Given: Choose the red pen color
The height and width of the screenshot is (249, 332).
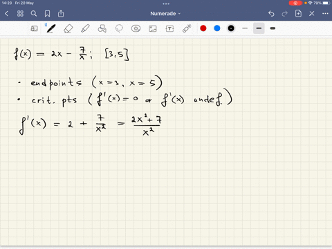Looking at the screenshot, I should [x=203, y=28].
